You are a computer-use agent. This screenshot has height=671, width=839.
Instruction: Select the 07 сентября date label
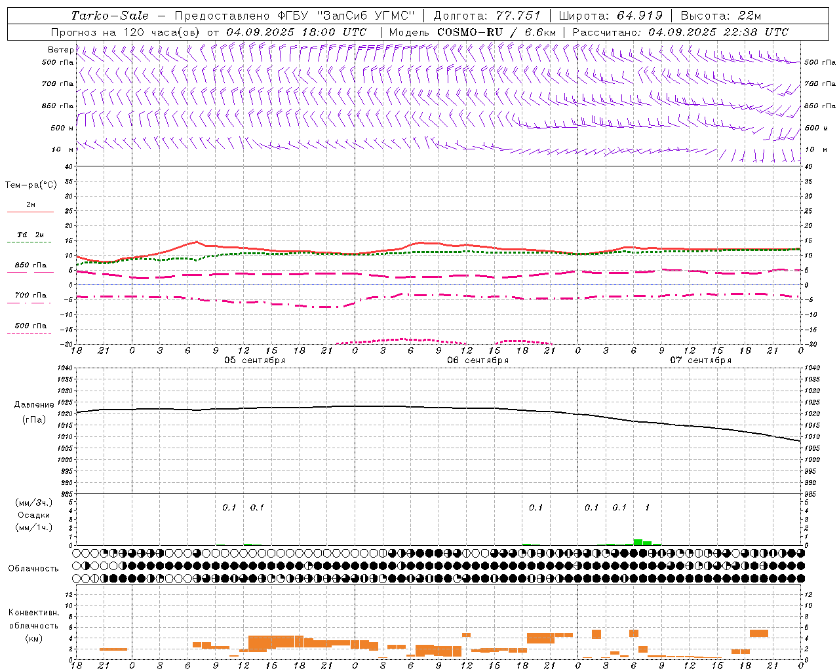tap(701, 360)
